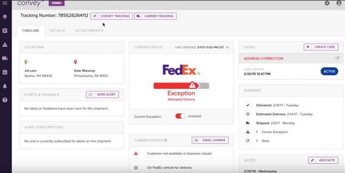Screen dimensions: 345x173
Task: Click the 1 Note summary row
Action: (263, 141)
